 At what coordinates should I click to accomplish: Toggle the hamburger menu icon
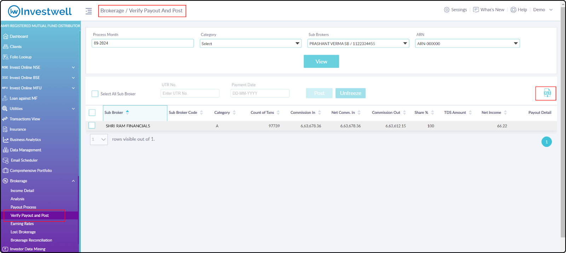pyautogui.click(x=88, y=11)
